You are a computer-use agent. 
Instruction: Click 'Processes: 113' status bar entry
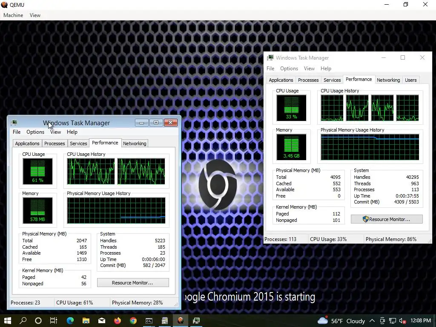(280, 239)
